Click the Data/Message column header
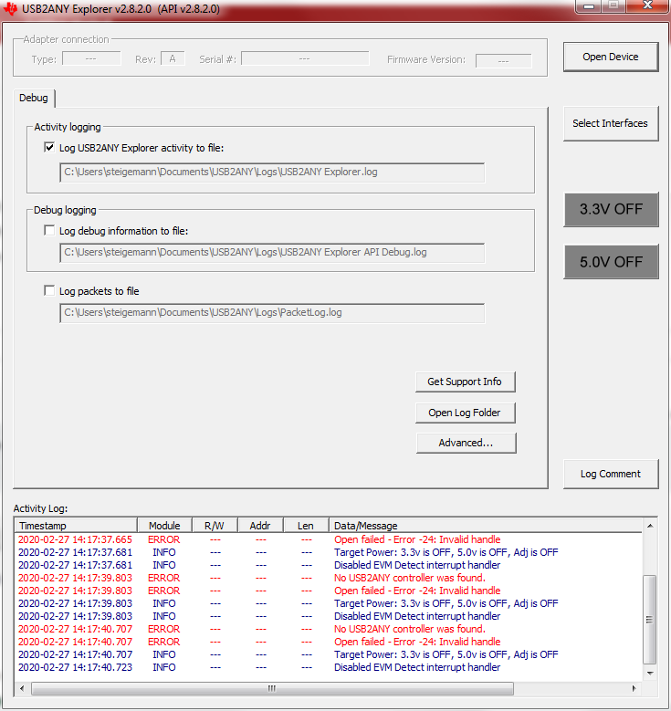 point(486,526)
